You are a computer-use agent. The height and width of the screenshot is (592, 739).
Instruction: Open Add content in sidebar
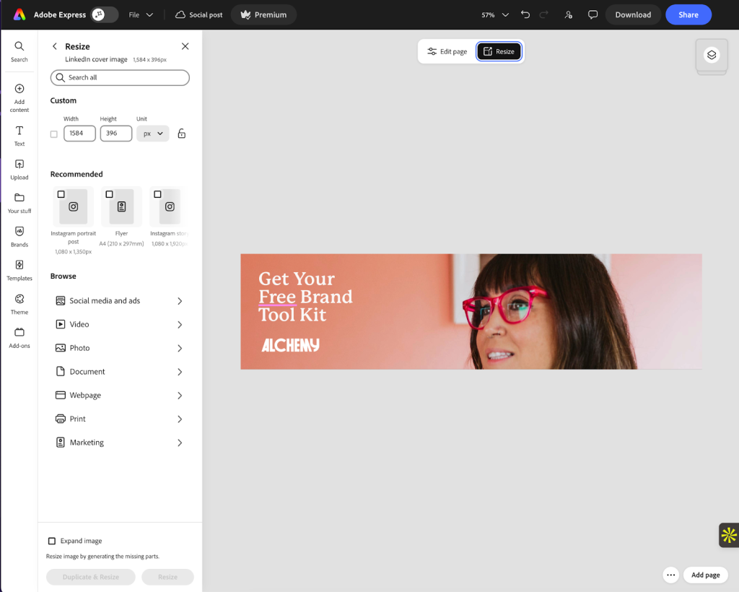pos(19,98)
